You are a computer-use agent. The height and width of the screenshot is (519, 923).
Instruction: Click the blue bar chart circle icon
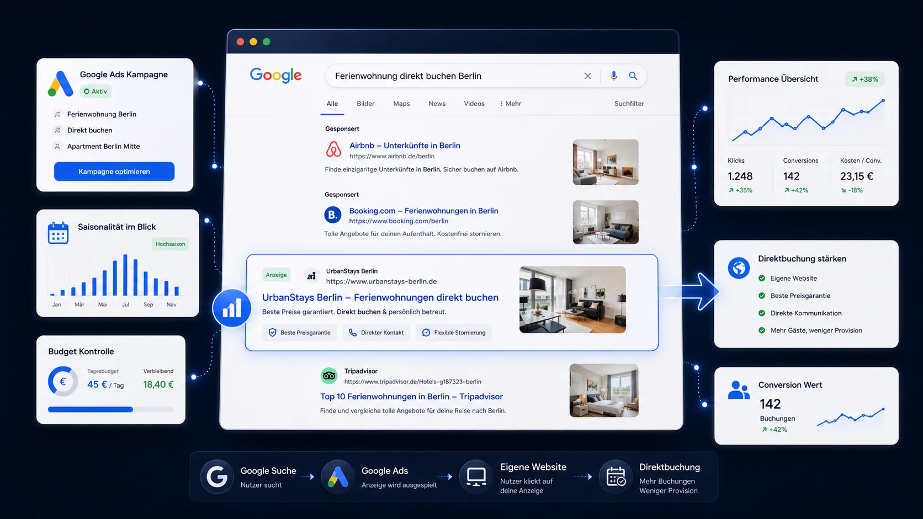tap(232, 308)
